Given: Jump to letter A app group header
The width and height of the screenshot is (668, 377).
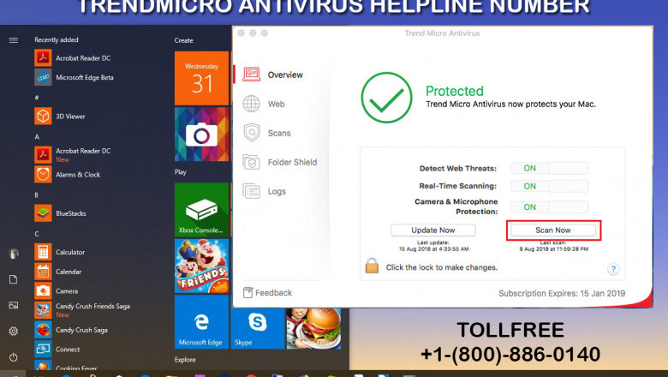Looking at the screenshot, I should click(37, 136).
